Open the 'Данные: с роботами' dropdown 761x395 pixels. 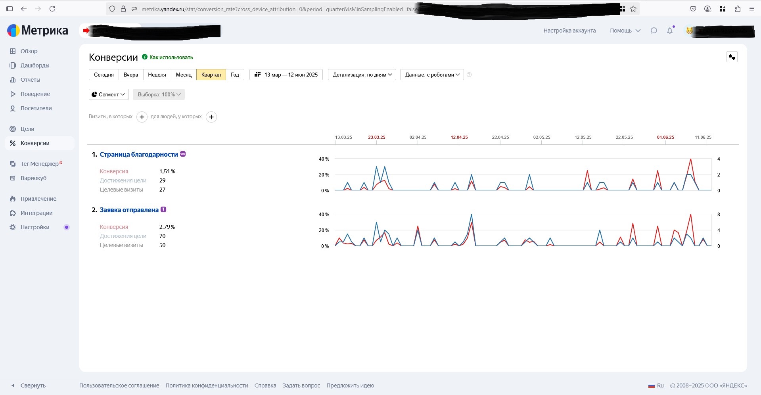(432, 75)
